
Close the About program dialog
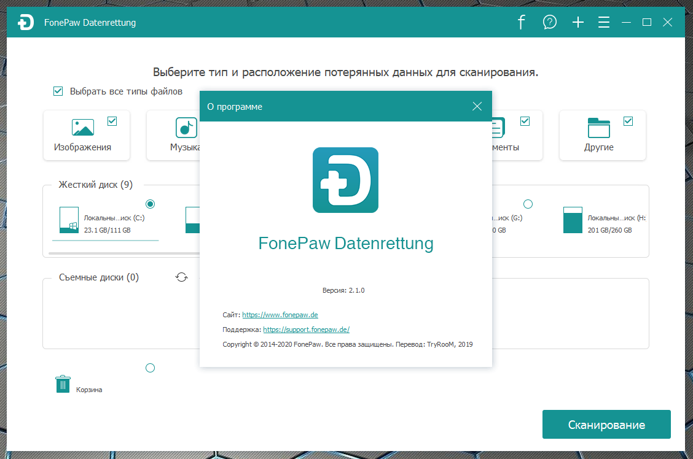(477, 106)
